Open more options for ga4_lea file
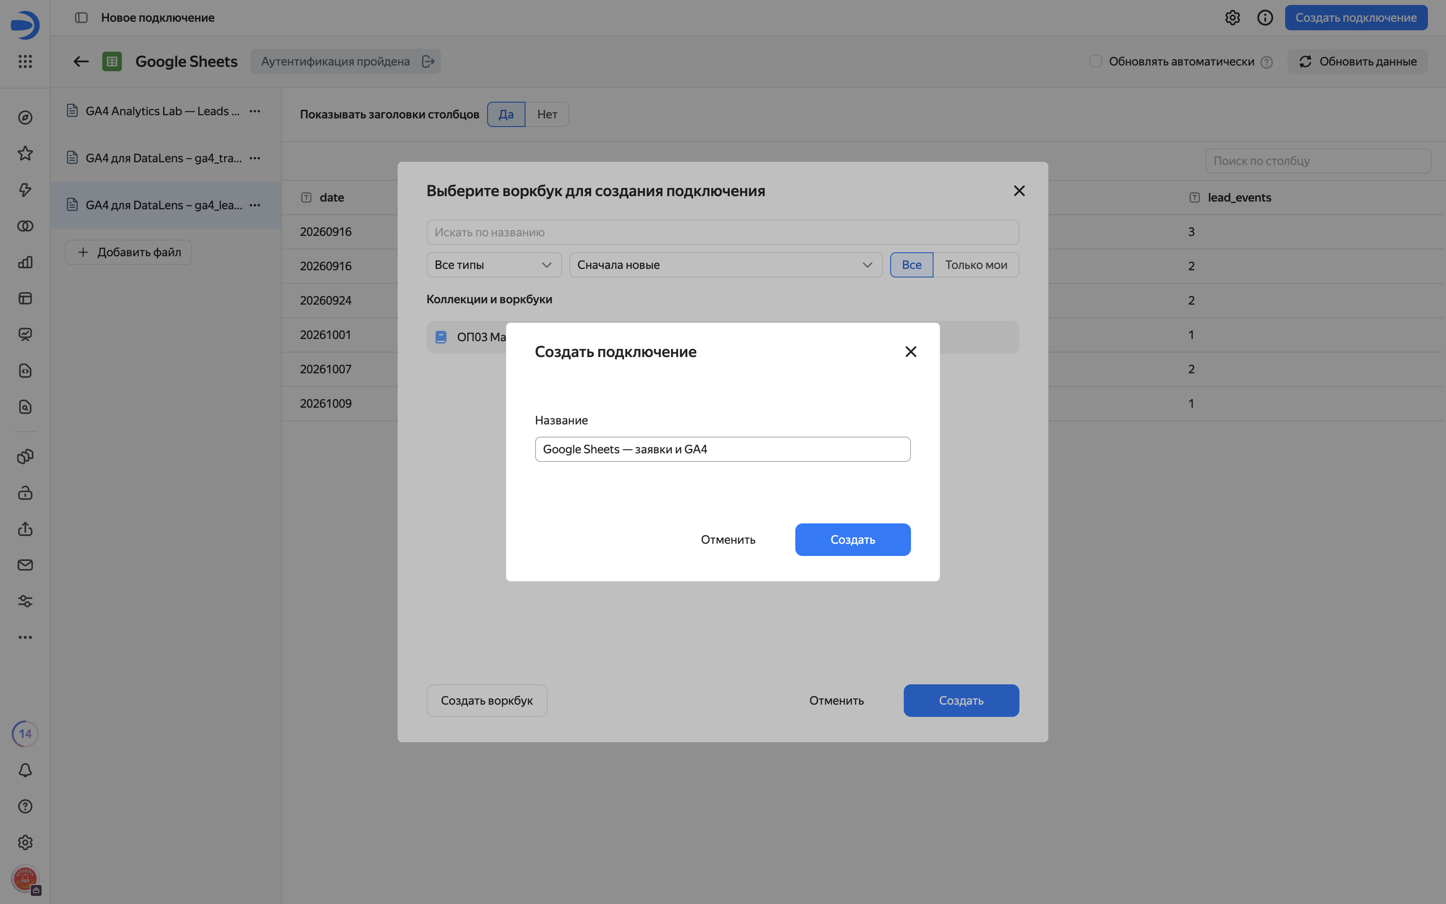The image size is (1446, 904). tap(255, 205)
